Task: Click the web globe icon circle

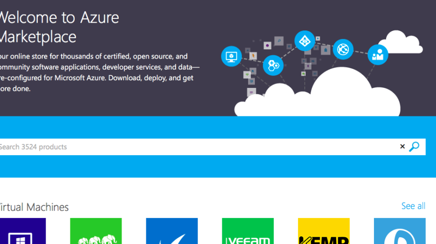Action: 343,49
